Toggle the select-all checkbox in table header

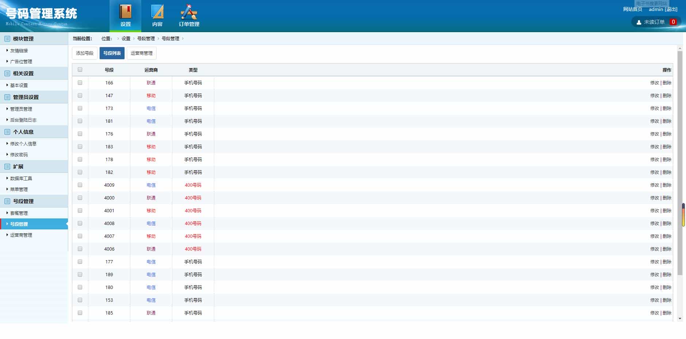point(80,70)
